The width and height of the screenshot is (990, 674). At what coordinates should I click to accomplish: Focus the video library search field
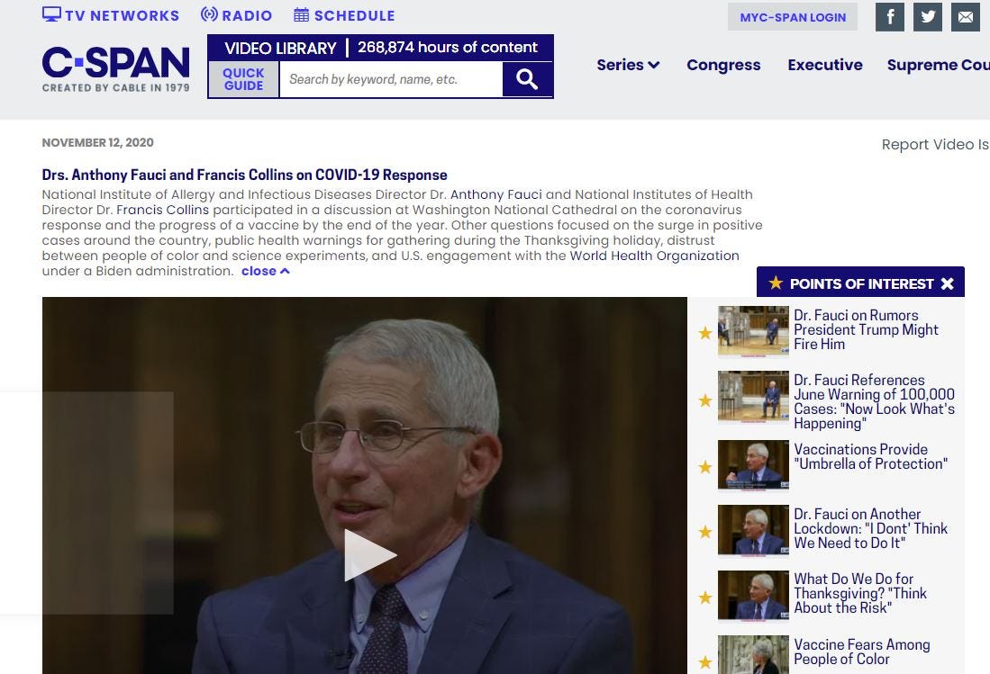click(391, 79)
